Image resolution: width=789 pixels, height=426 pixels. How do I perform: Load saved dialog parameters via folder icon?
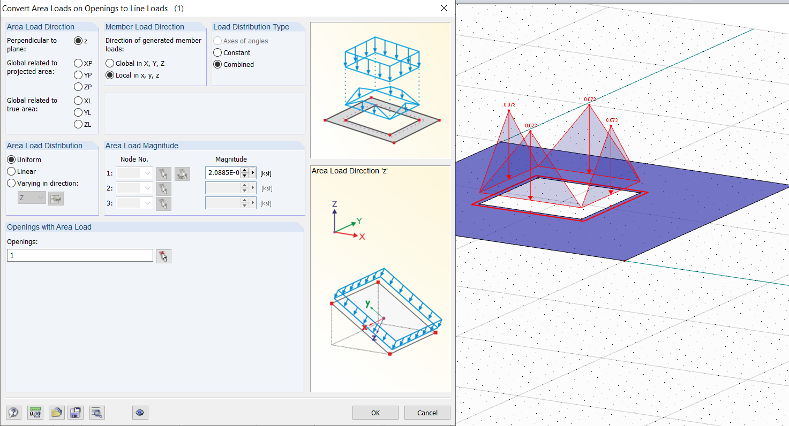[56, 413]
